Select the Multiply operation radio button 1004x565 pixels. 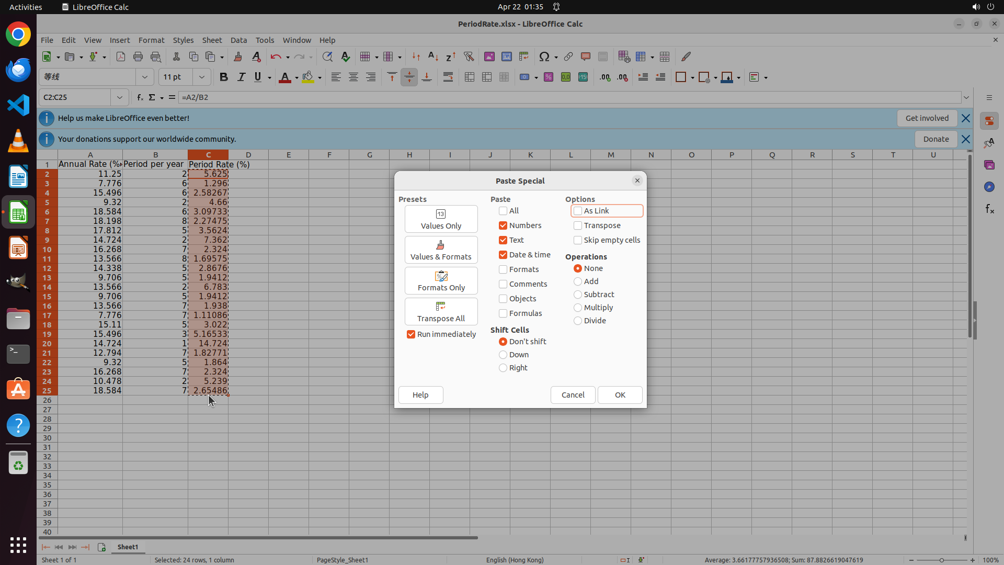(578, 308)
